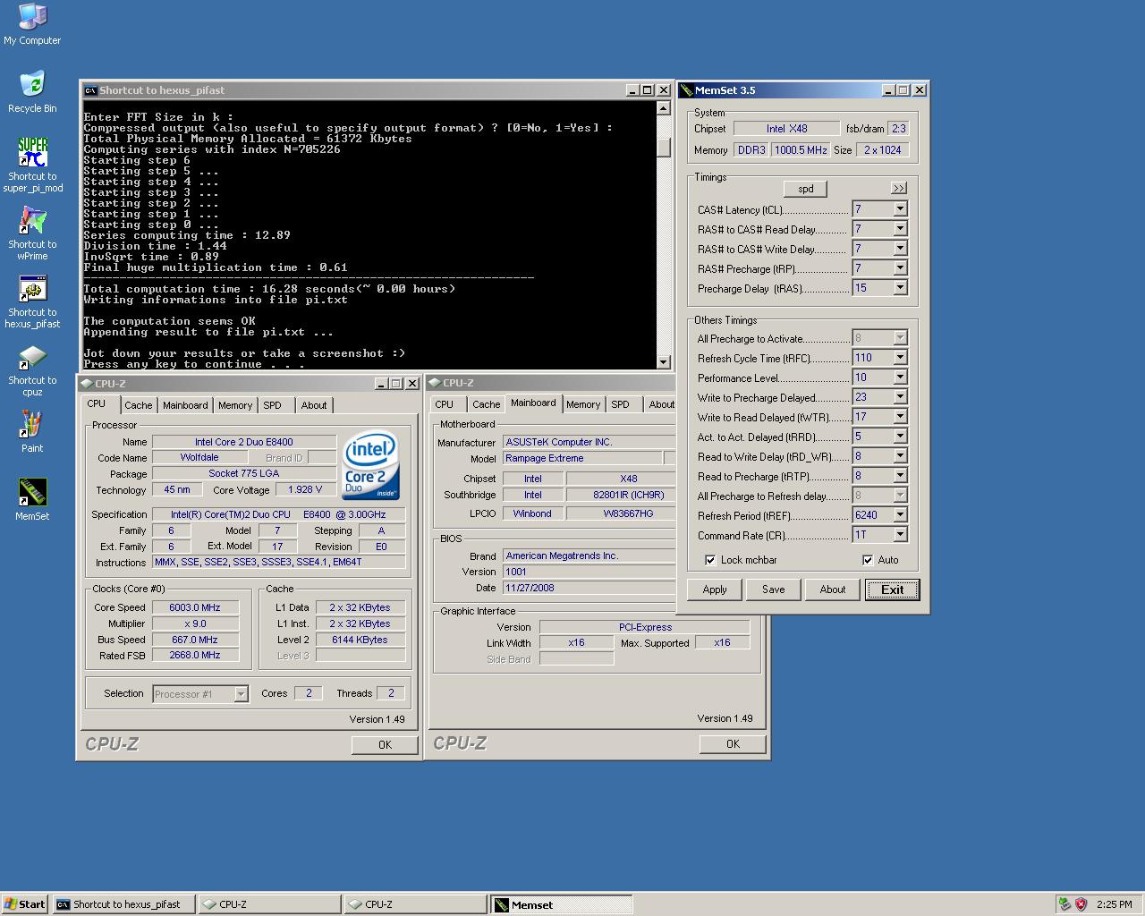Select the MemSet desktop icon
The height and width of the screenshot is (916, 1145).
[x=32, y=499]
